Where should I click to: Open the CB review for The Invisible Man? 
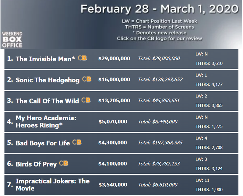82,58
